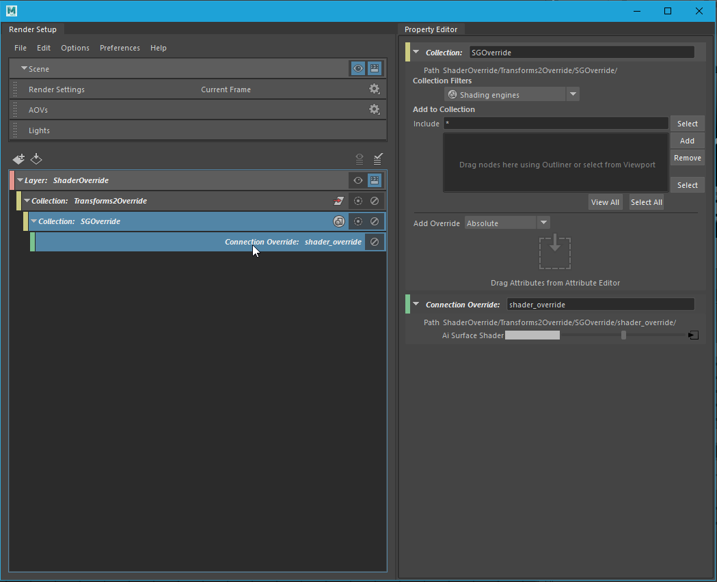Click the shading override icon on SGOverride collection
717x582 pixels.
[338, 221]
